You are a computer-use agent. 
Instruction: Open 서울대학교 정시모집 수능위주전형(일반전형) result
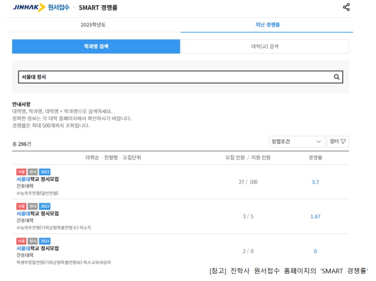coord(38,179)
